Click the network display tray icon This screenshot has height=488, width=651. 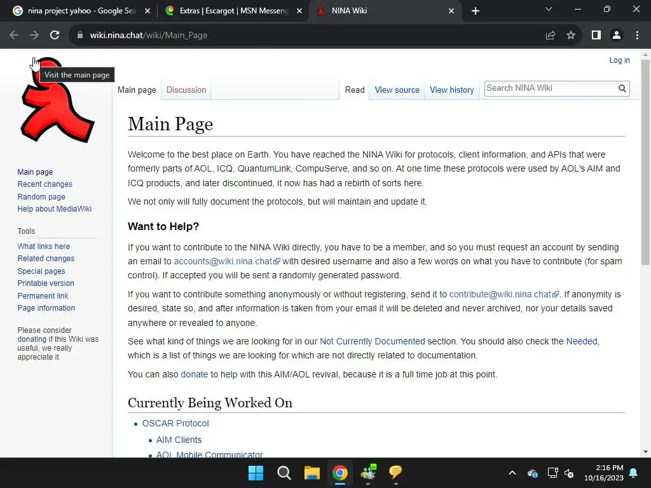[552, 473]
